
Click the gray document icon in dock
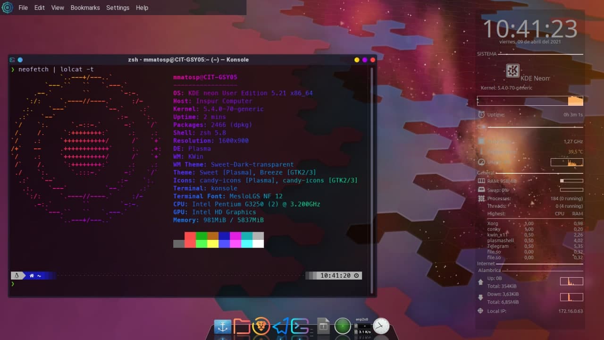point(323,326)
